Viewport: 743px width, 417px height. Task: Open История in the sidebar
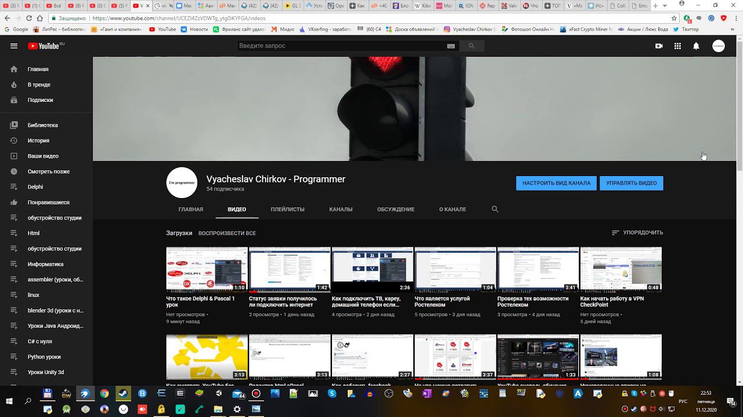[x=46, y=140]
